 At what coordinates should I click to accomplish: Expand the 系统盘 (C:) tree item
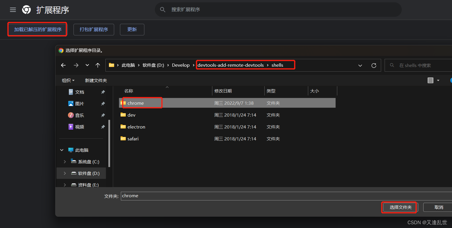(x=64, y=162)
